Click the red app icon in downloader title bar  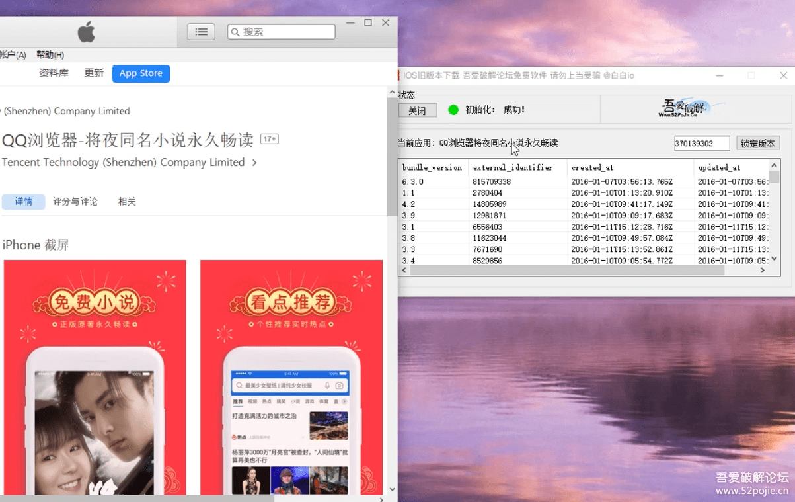398,76
